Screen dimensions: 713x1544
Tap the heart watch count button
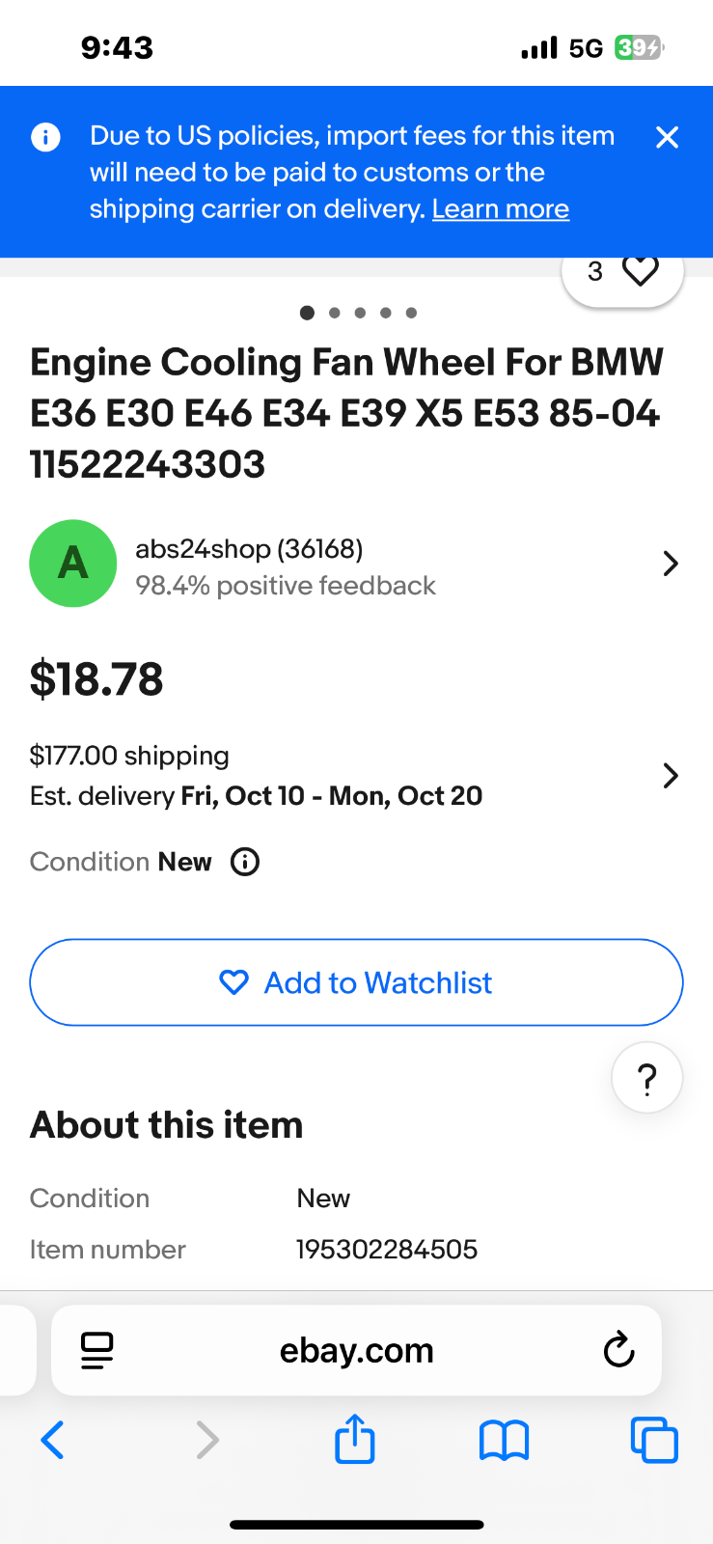click(x=622, y=273)
